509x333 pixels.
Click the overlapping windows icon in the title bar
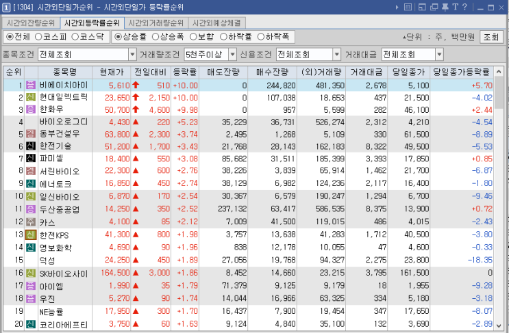(x=434, y=7)
